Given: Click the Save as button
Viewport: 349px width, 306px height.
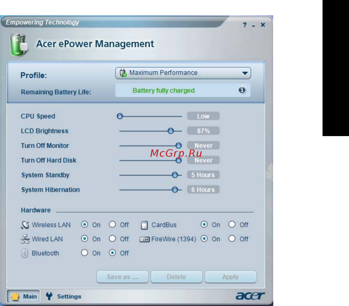Looking at the screenshot, I should coord(122,277).
